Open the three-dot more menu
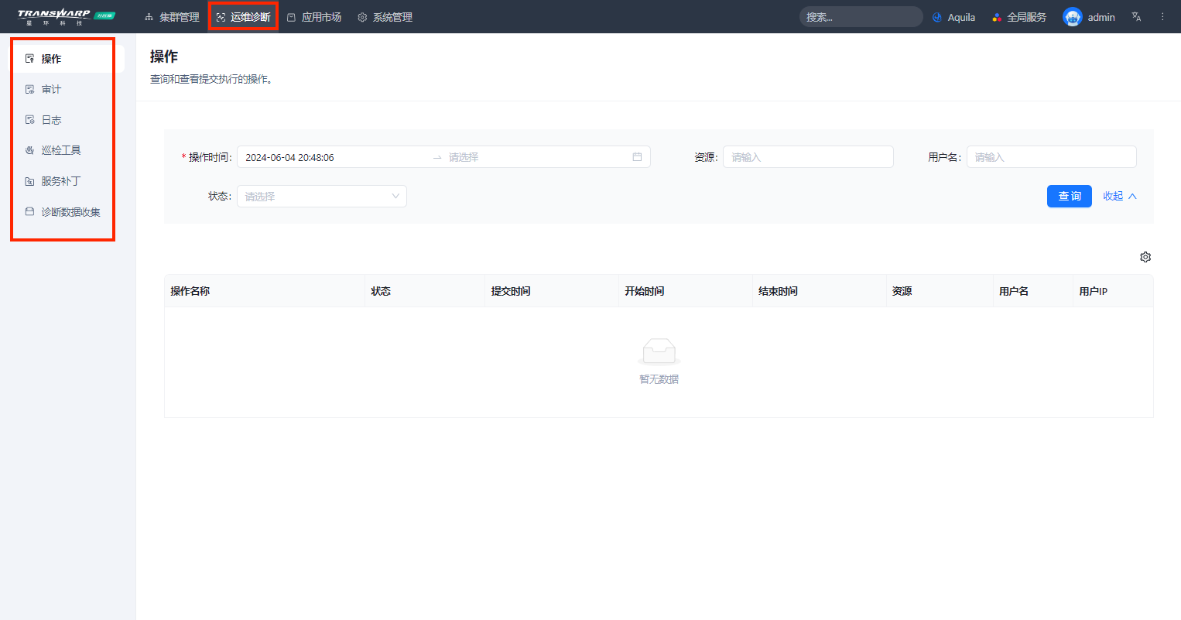This screenshot has height=620, width=1181. point(1162,17)
